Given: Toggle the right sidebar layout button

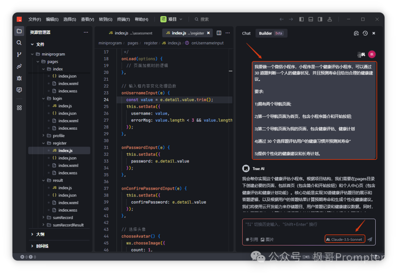Looking at the screenshot, I should [x=320, y=19].
